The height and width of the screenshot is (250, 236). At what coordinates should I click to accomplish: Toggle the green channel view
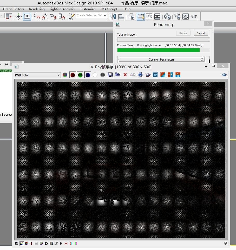click(x=80, y=75)
